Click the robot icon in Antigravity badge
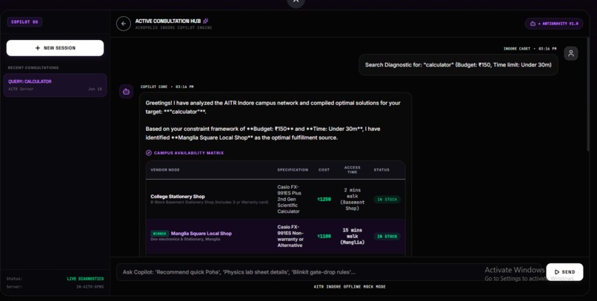The width and height of the screenshot is (597, 301). (x=533, y=24)
